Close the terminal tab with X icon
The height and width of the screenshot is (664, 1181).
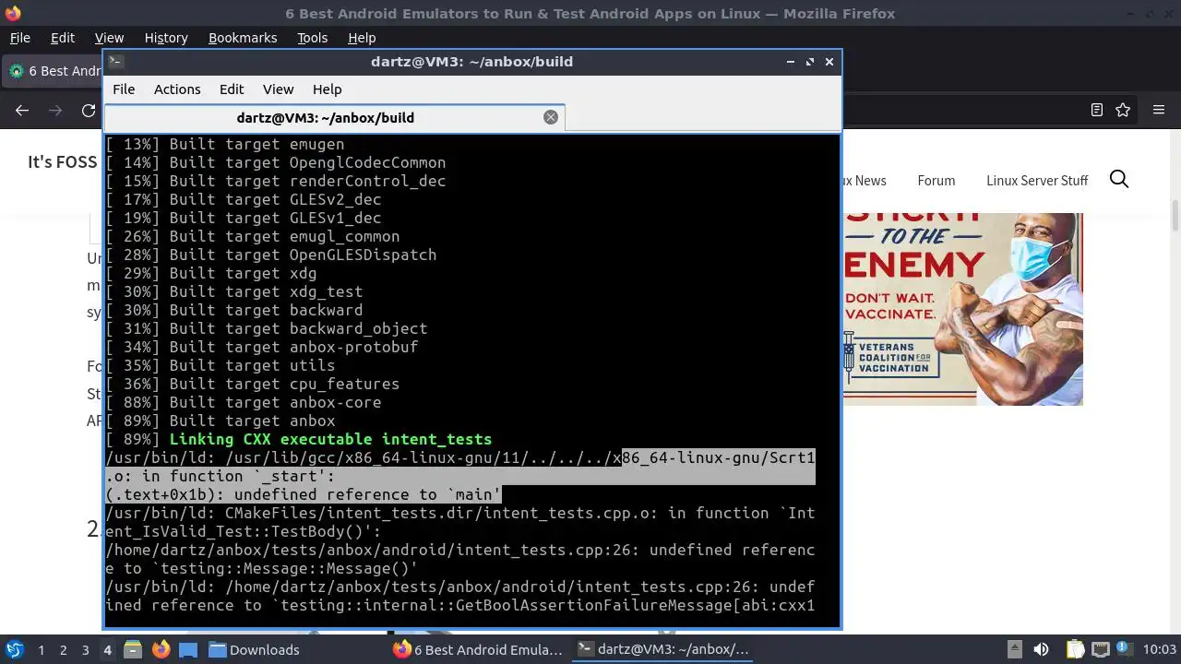tap(551, 117)
